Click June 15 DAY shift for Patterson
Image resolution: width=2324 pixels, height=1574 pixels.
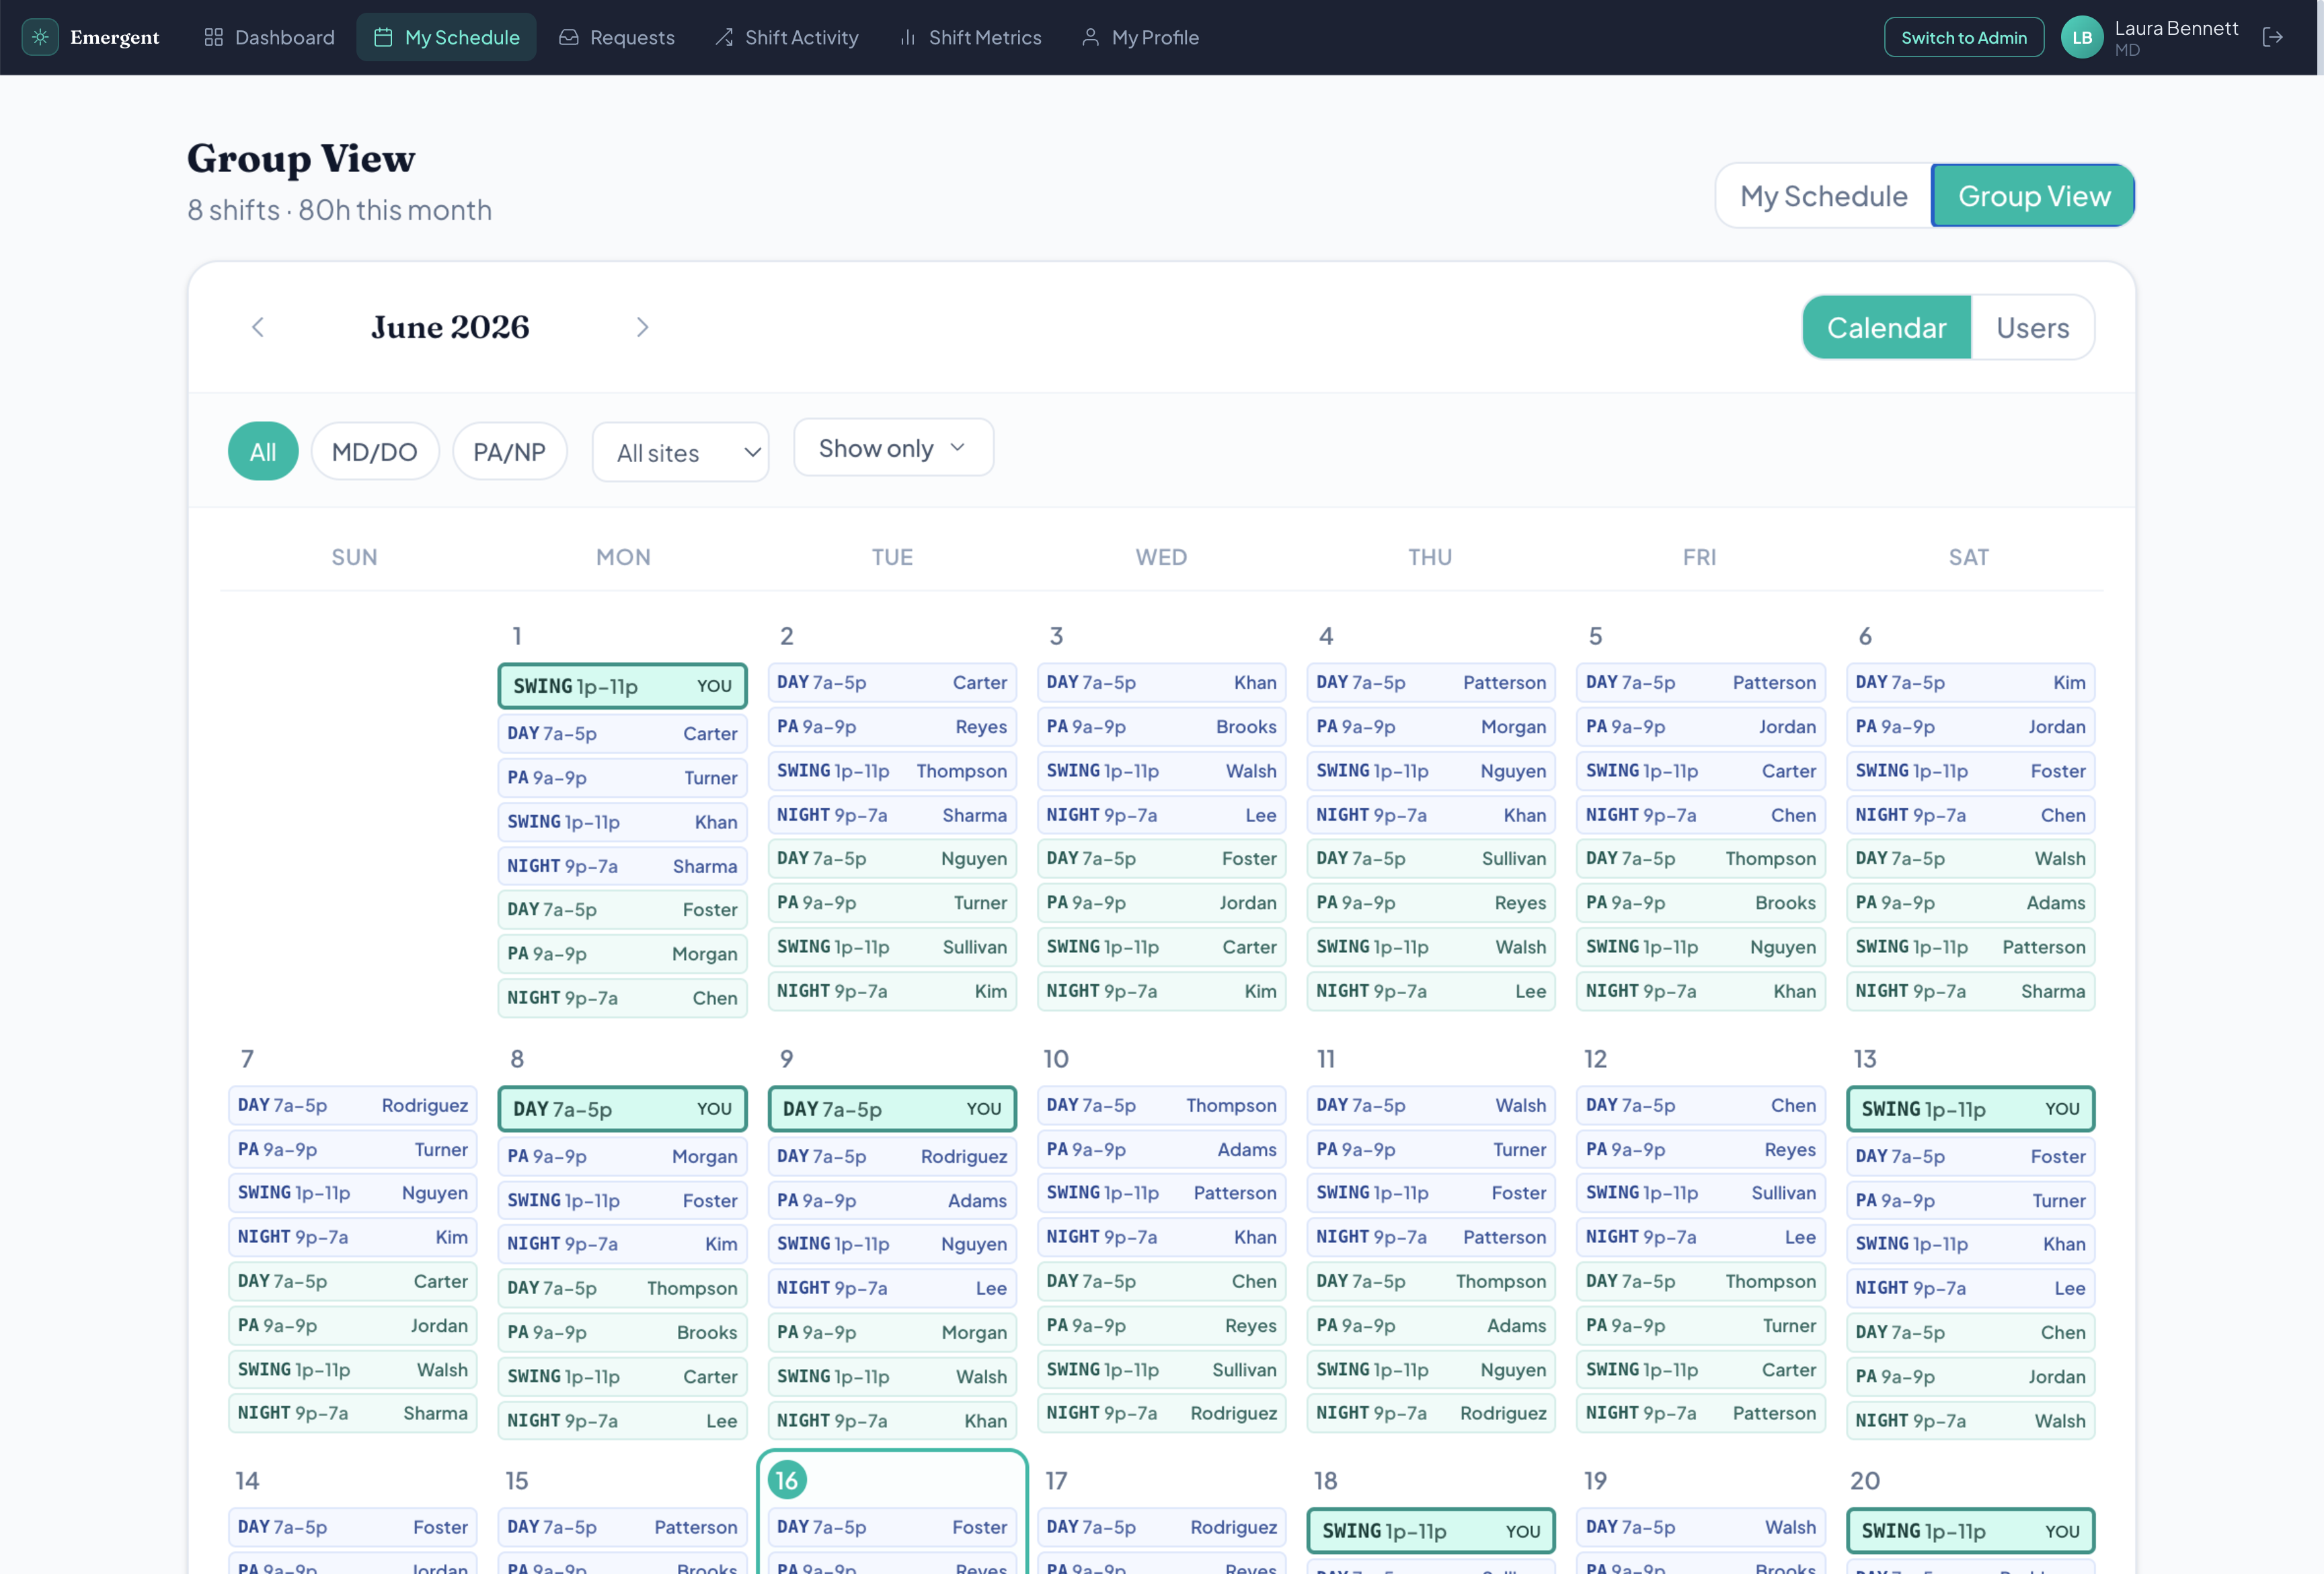622,1528
